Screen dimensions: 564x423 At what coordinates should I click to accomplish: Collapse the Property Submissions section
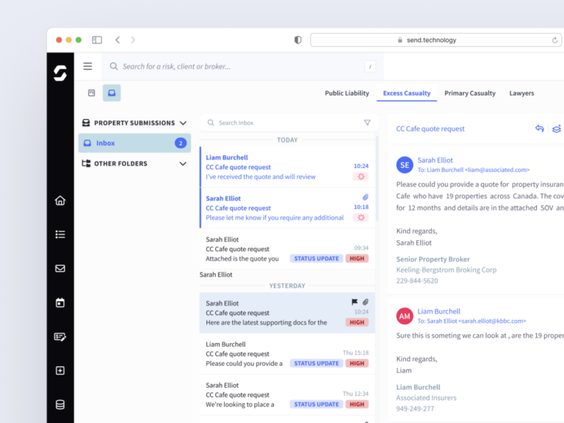click(183, 123)
